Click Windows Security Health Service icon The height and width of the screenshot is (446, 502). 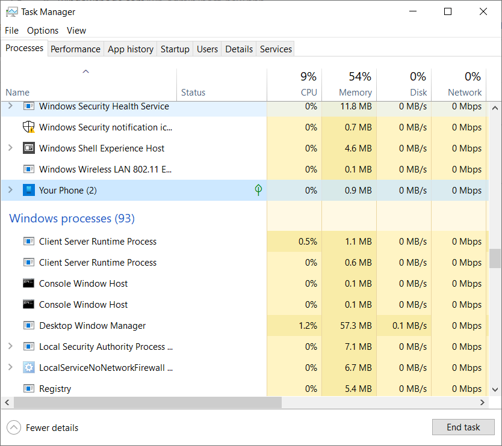pyautogui.click(x=29, y=106)
